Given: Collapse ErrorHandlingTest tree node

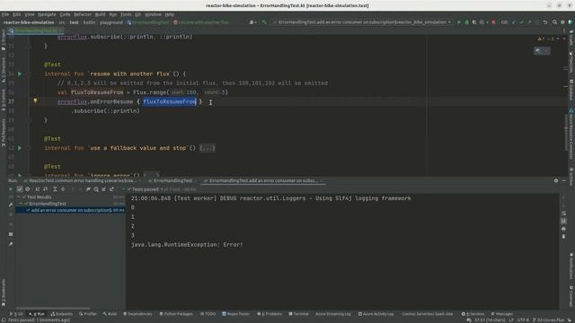Looking at the screenshot, I should (22, 204).
